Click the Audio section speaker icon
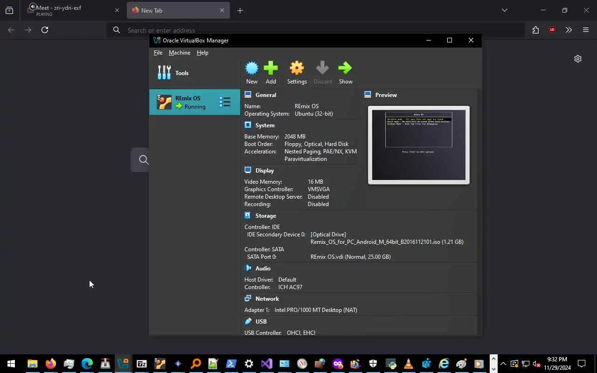 coord(248,268)
